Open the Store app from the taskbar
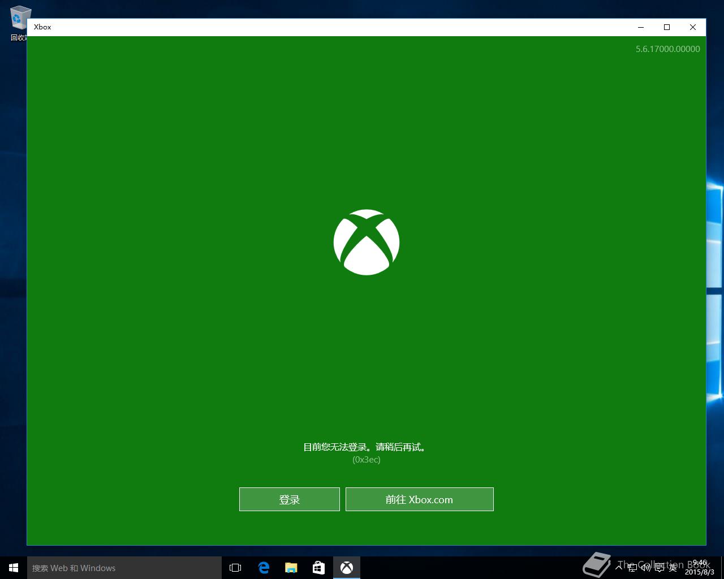This screenshot has height=579, width=724. (x=319, y=568)
